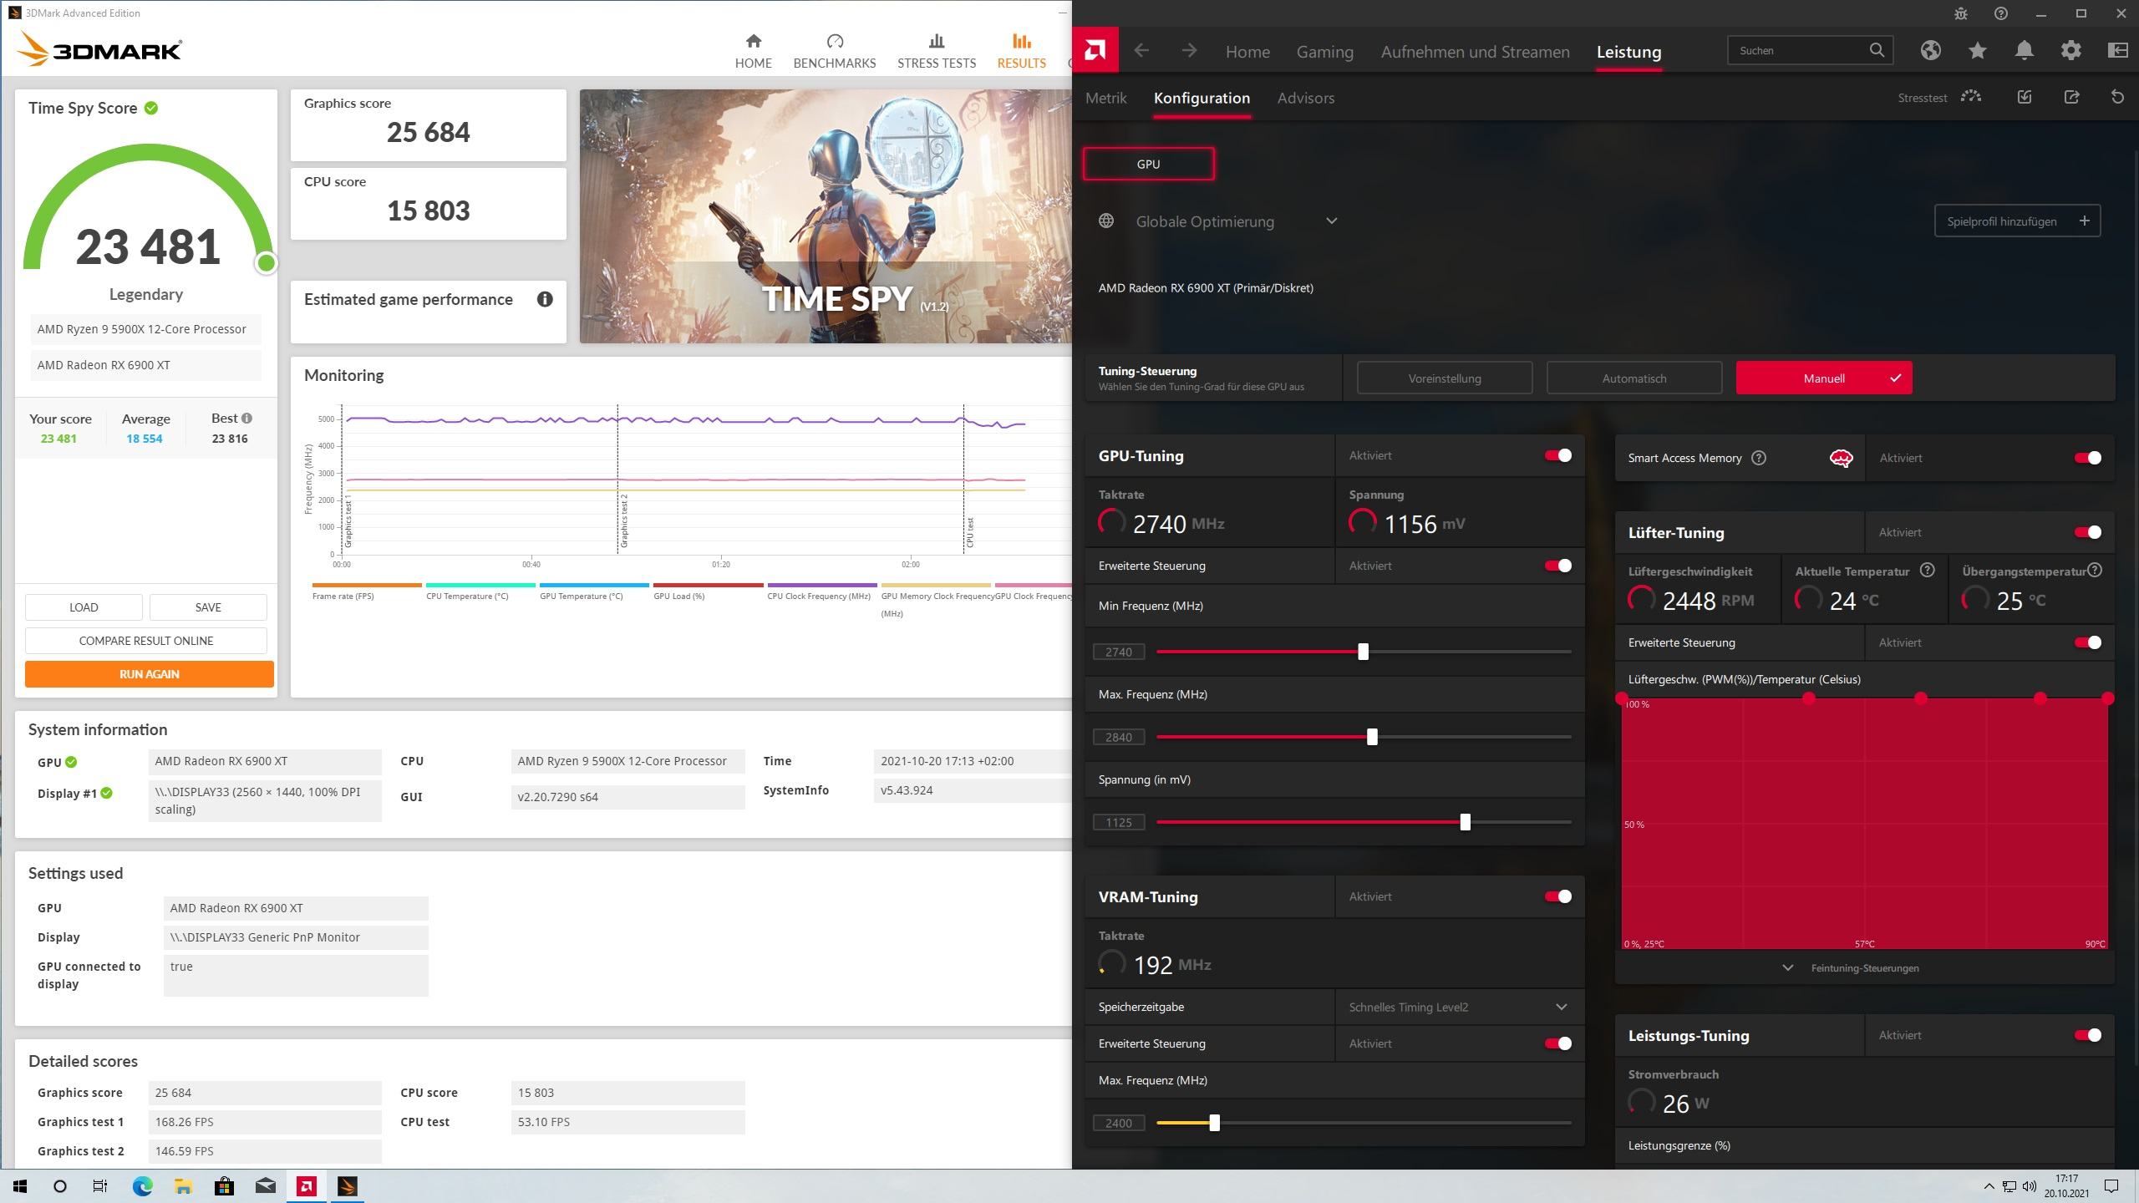This screenshot has width=2139, height=1203.
Task: Click the export profile icon
Action: click(x=2071, y=97)
